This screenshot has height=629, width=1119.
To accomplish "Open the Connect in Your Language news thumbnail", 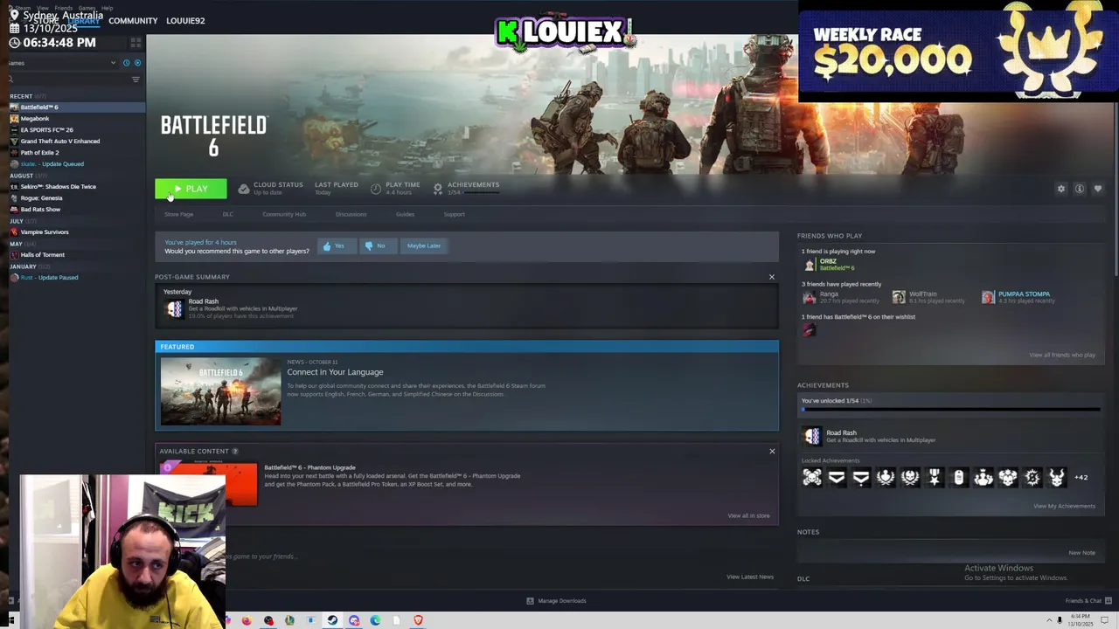I will [x=221, y=392].
